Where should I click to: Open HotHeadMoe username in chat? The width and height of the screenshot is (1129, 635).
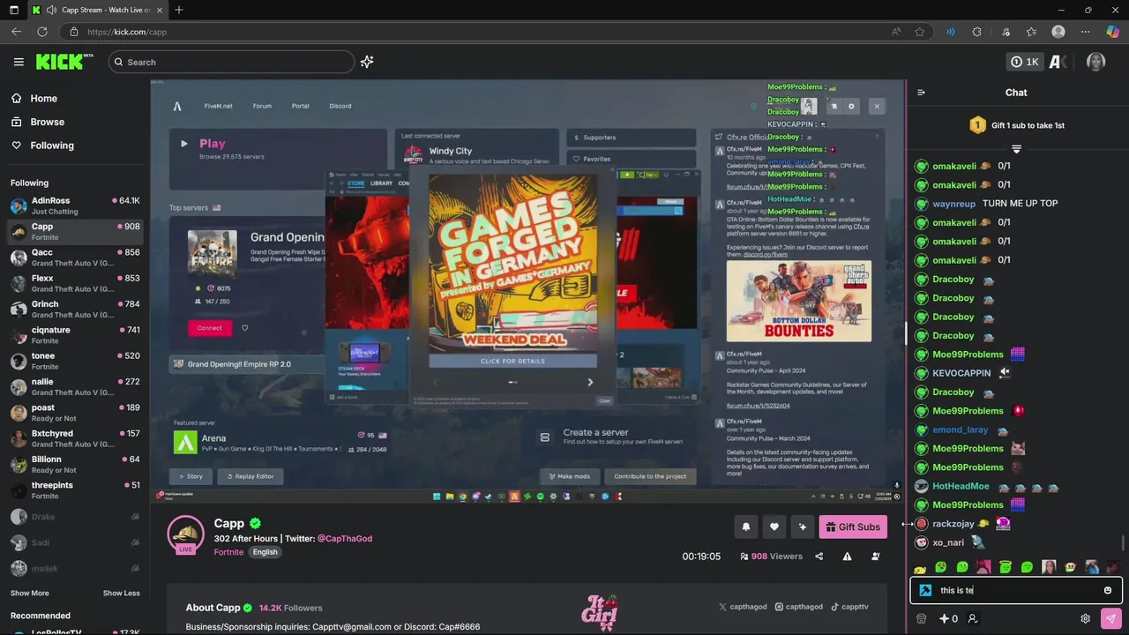click(961, 487)
